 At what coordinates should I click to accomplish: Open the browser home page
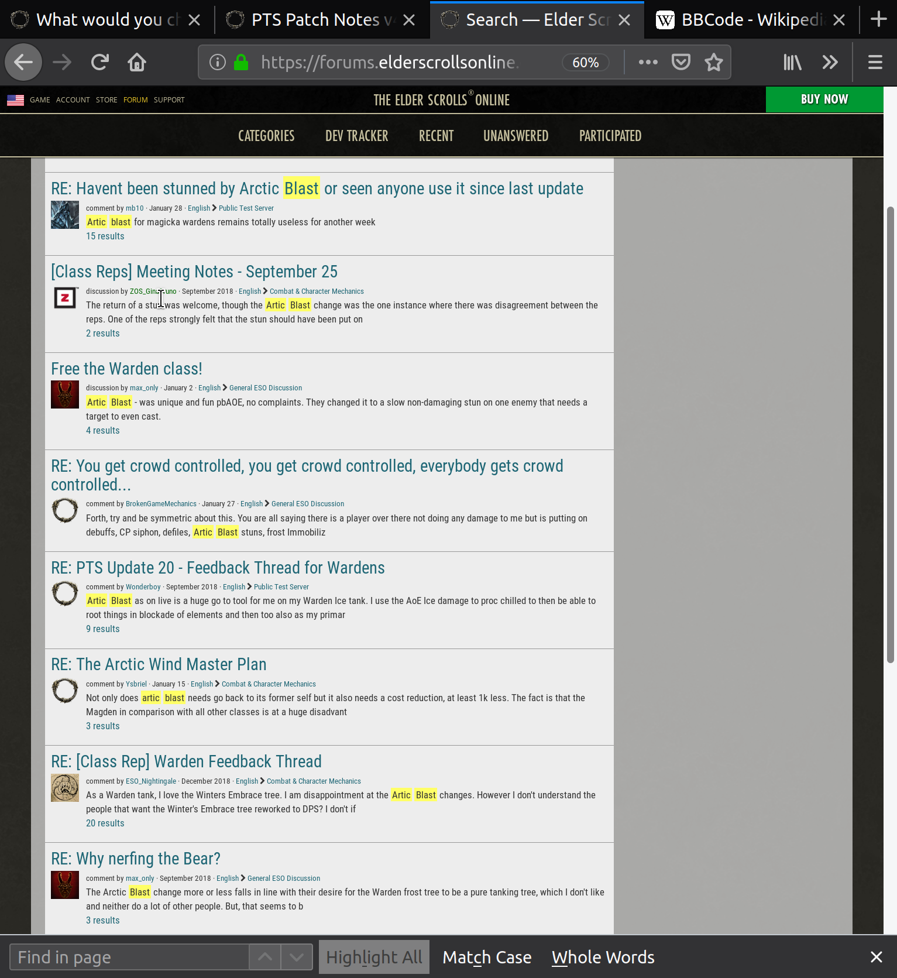pyautogui.click(x=137, y=62)
